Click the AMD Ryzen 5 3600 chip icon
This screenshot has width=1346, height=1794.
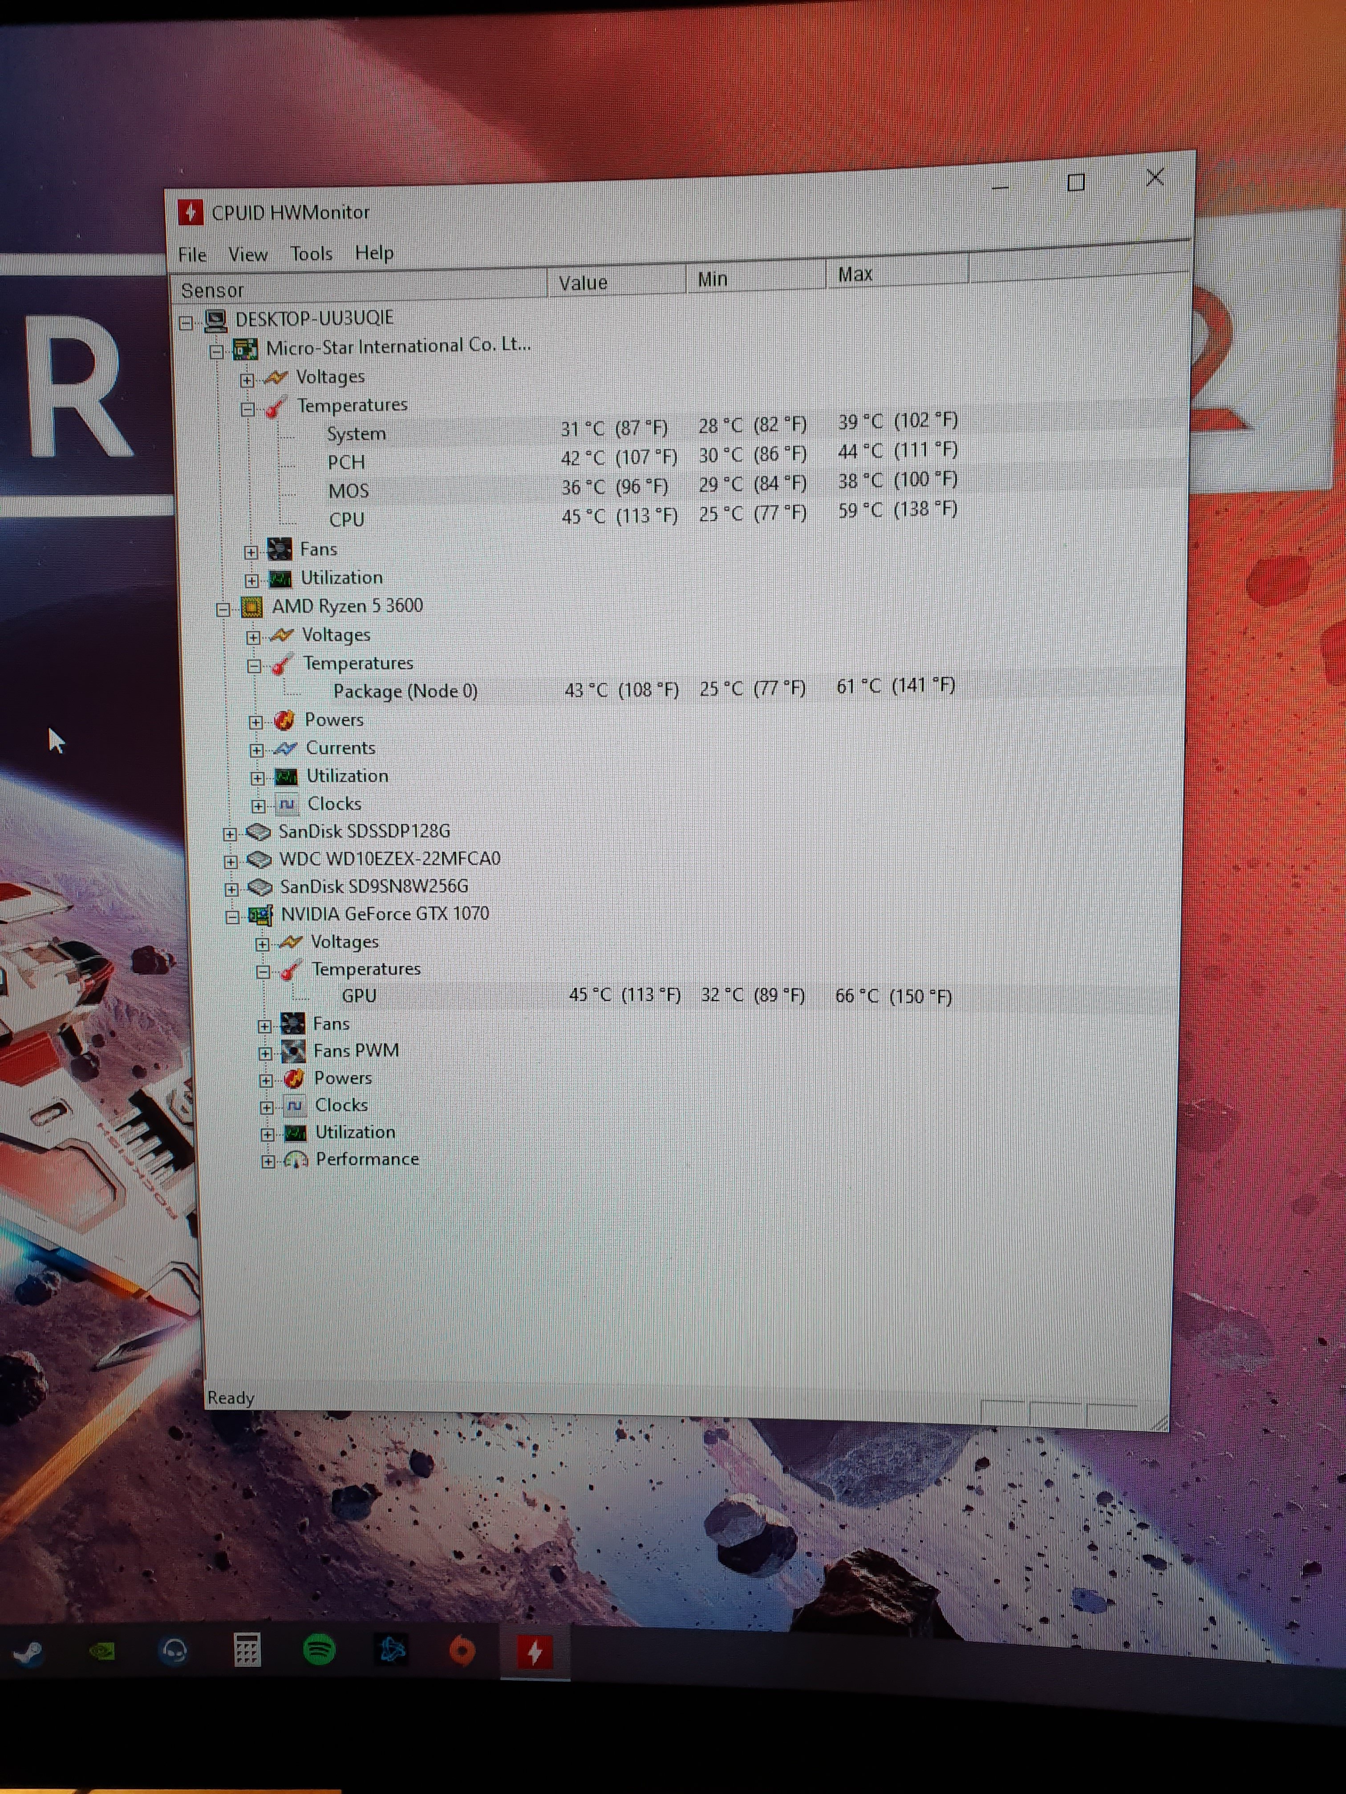point(252,607)
